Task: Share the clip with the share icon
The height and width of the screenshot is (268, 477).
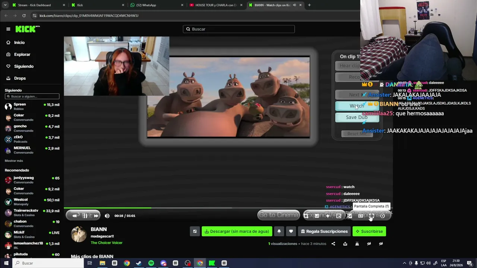Action: click(x=333, y=244)
